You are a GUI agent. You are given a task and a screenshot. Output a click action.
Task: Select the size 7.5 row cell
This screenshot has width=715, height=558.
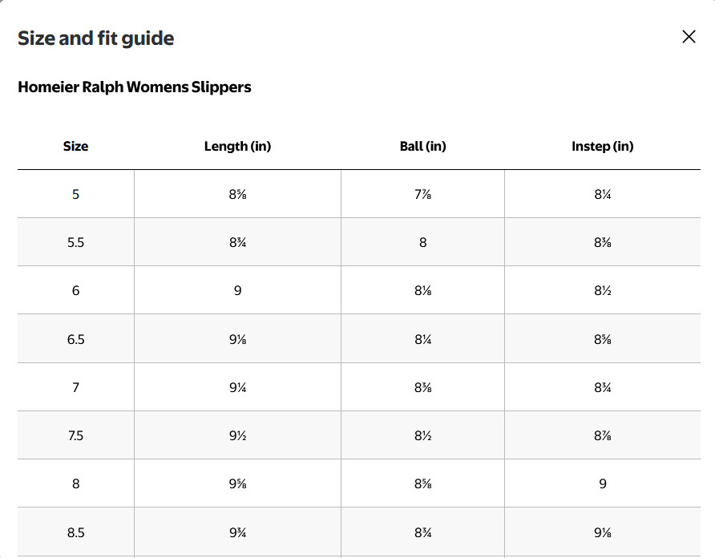tap(75, 435)
